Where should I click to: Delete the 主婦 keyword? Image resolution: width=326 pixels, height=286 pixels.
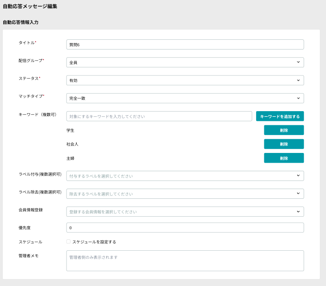click(x=284, y=158)
